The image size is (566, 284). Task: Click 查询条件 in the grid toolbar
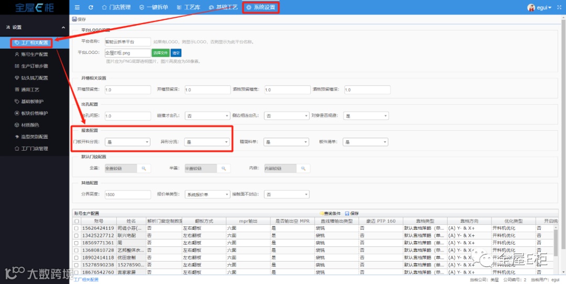tap(330, 213)
